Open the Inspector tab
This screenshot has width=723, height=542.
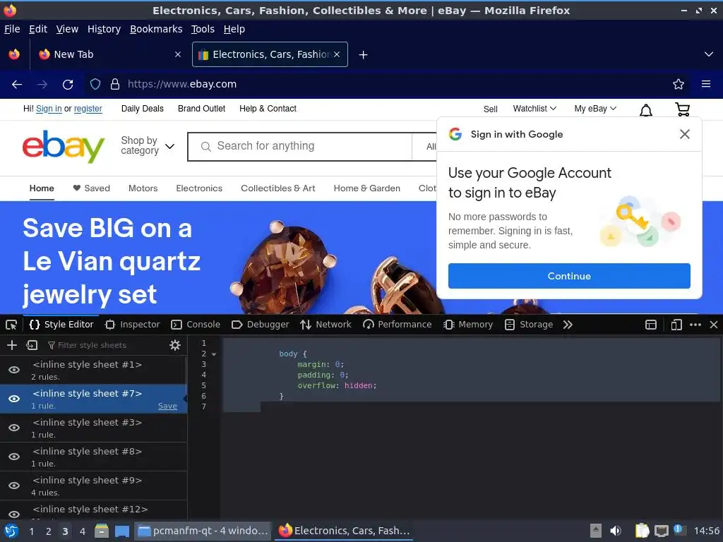click(133, 325)
